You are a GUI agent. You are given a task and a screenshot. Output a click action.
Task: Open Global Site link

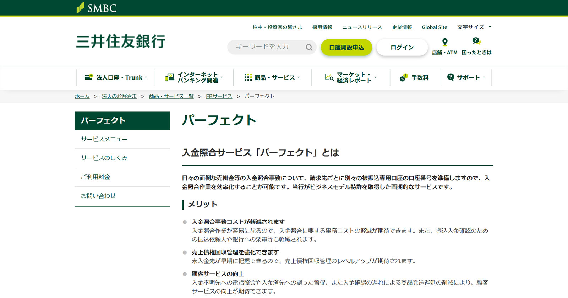(x=435, y=27)
